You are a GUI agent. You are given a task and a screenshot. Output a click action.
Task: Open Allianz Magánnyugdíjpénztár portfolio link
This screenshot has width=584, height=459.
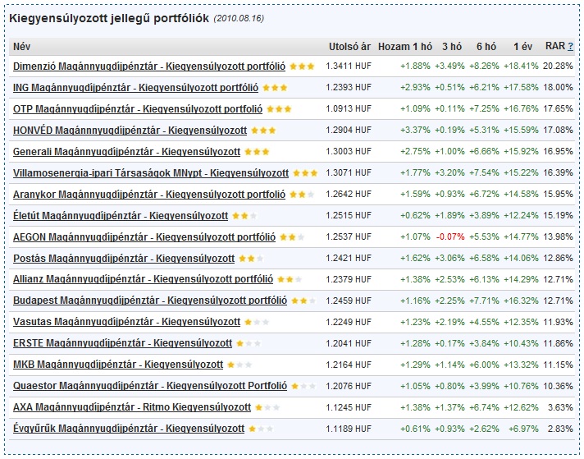point(143,279)
